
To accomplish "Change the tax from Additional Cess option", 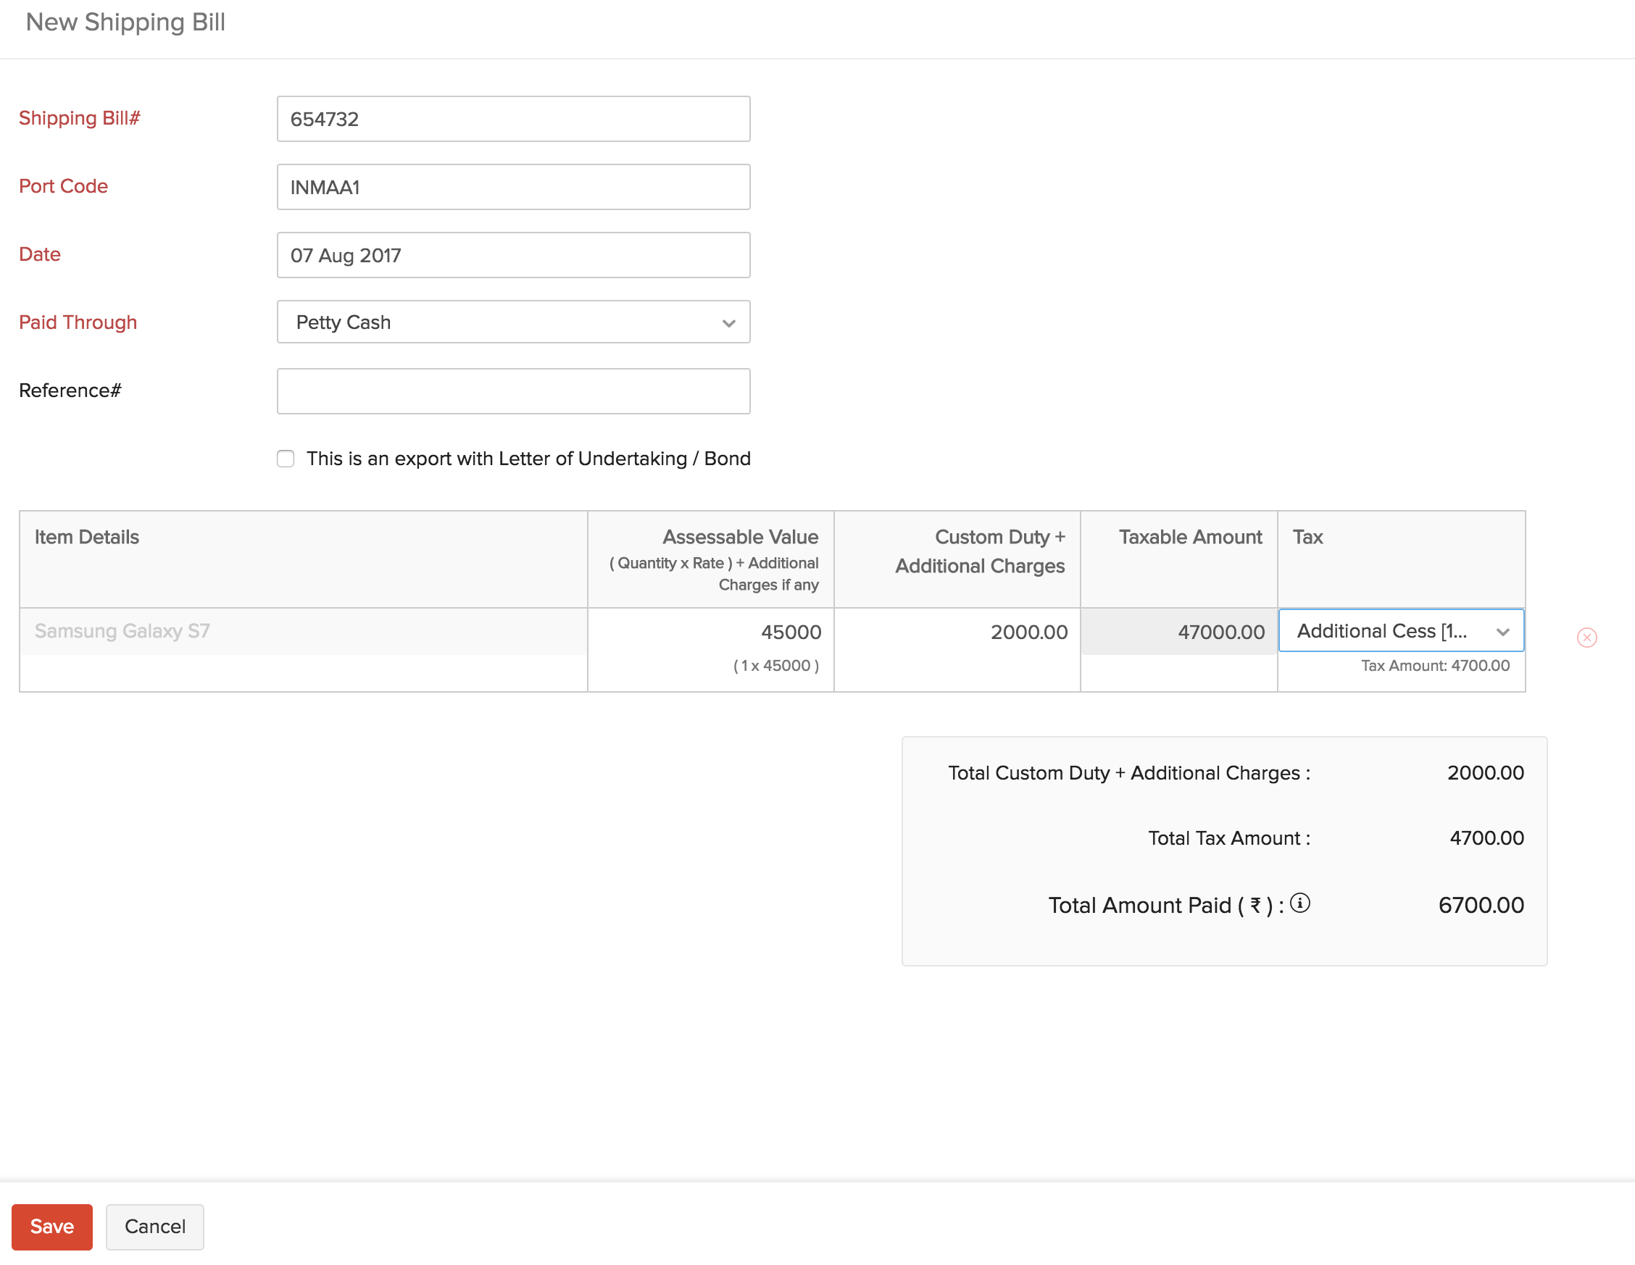I will point(1400,631).
